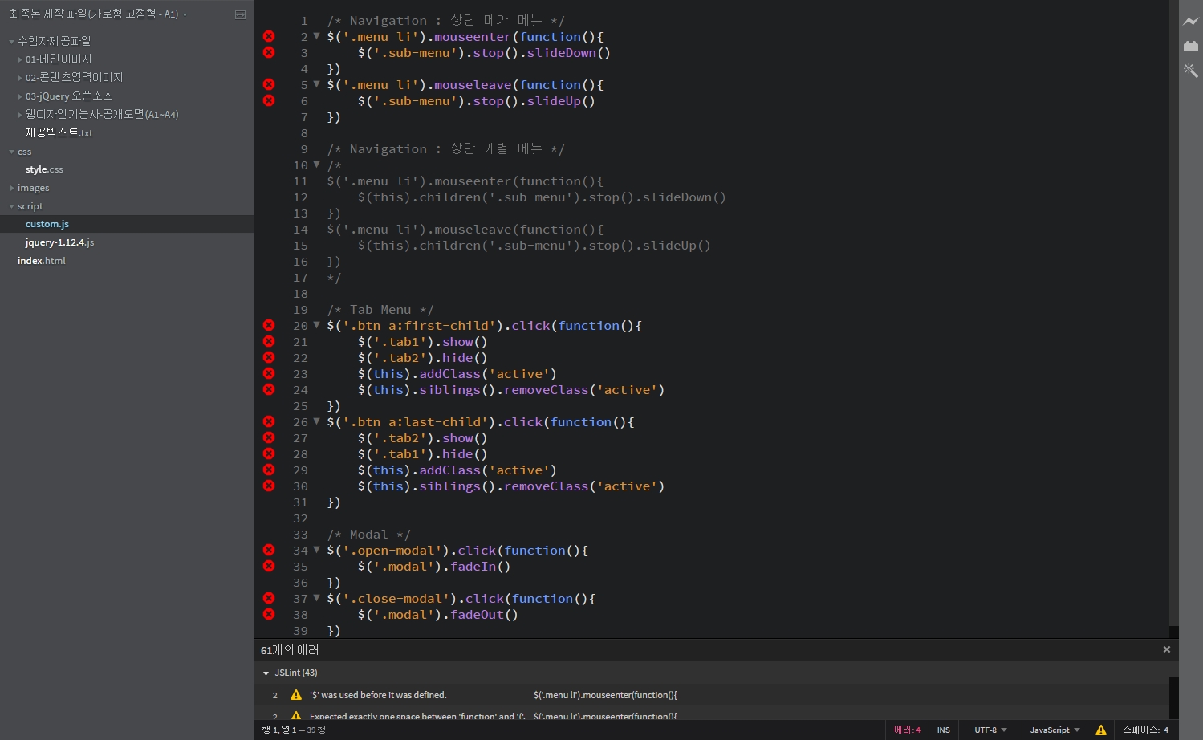Click the error marker on line 24
Image resolution: width=1203 pixels, height=740 pixels.
(x=269, y=389)
